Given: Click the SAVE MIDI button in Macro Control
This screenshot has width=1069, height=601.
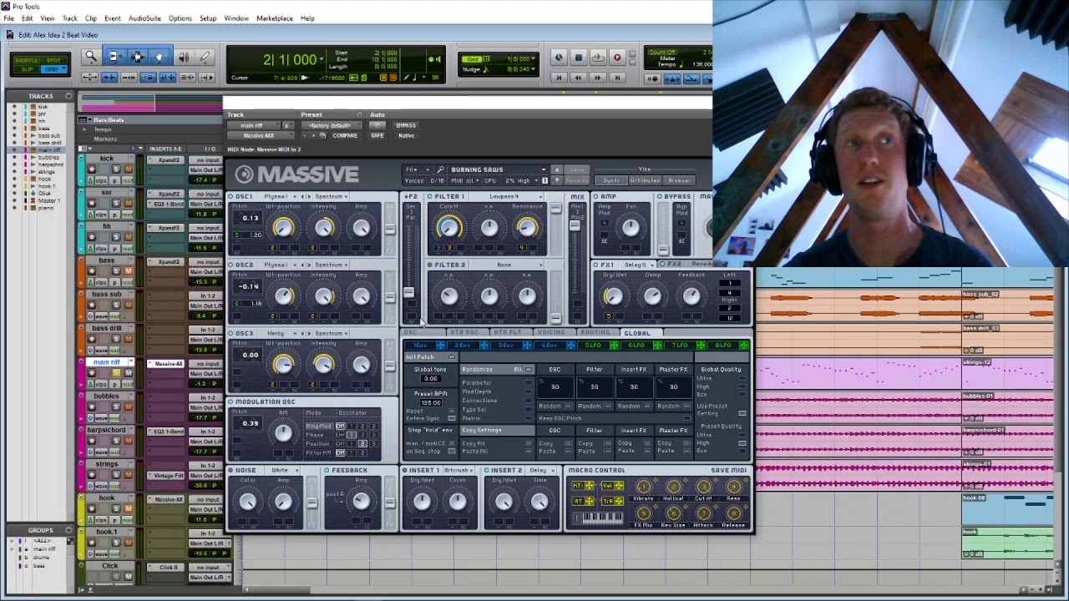Looking at the screenshot, I should (x=728, y=470).
